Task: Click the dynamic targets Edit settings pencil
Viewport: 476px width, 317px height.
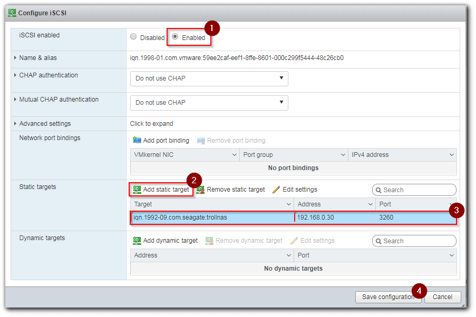Action: pos(294,241)
